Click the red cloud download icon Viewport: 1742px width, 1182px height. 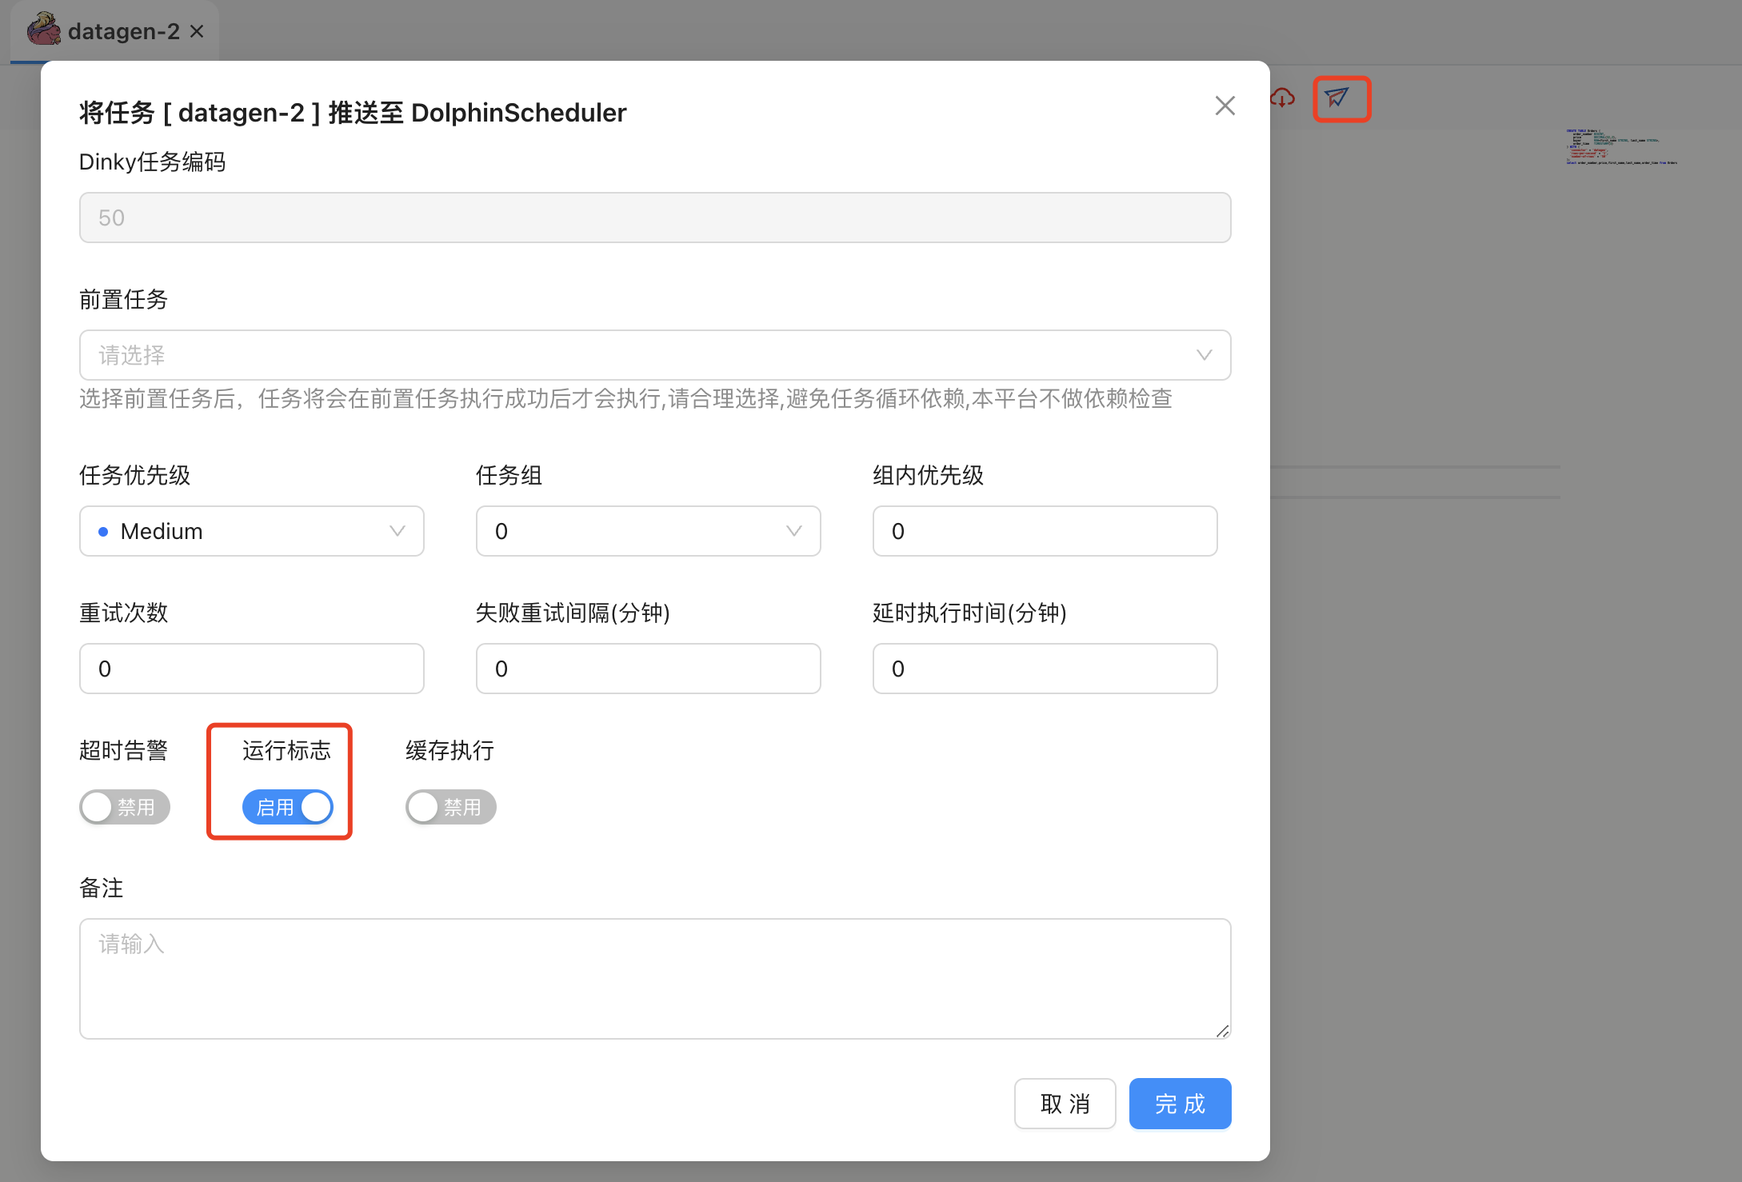point(1283,98)
